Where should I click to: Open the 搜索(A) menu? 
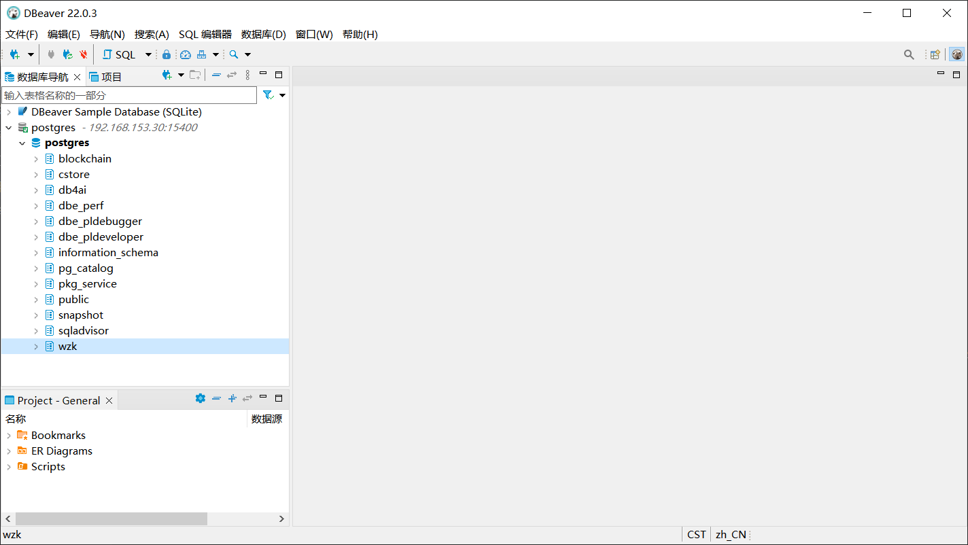pyautogui.click(x=152, y=35)
